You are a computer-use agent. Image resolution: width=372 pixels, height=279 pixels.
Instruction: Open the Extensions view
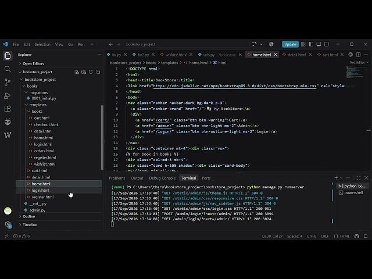click(8, 109)
